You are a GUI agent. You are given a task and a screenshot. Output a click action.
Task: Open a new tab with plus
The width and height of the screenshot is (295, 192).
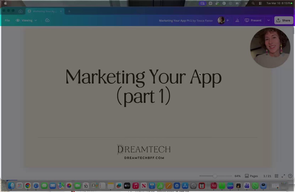(x=69, y=11)
